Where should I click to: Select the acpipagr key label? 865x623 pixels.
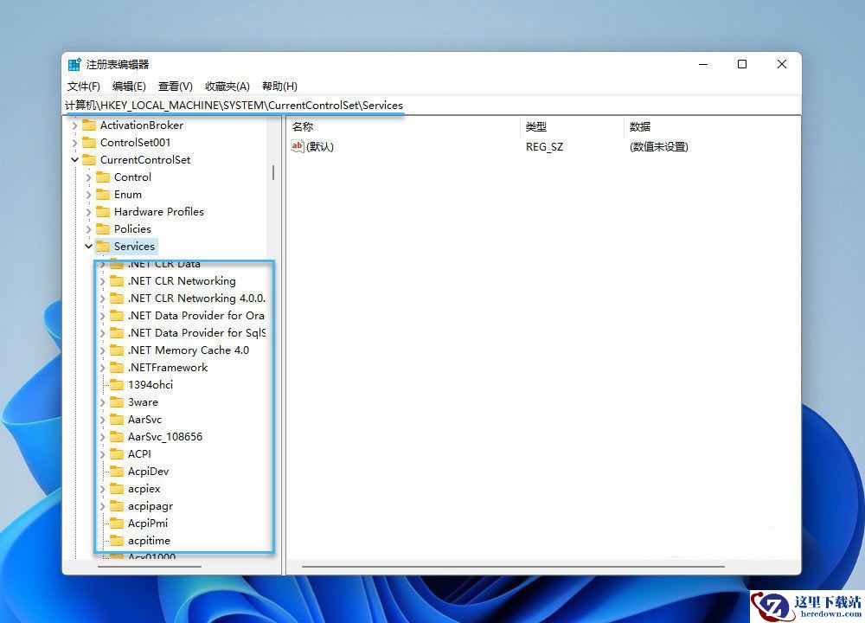(x=150, y=506)
